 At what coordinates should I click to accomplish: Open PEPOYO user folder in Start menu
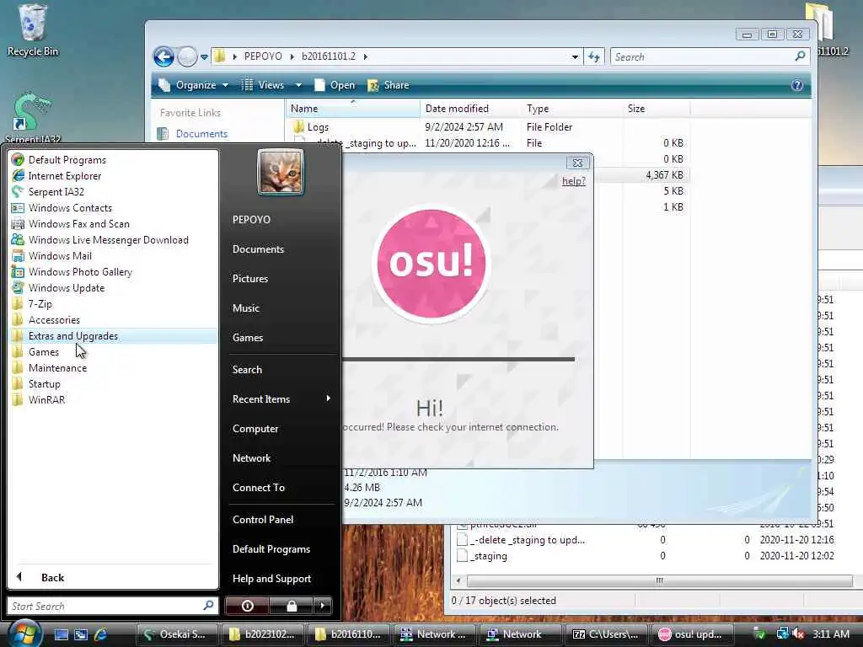pyautogui.click(x=251, y=220)
